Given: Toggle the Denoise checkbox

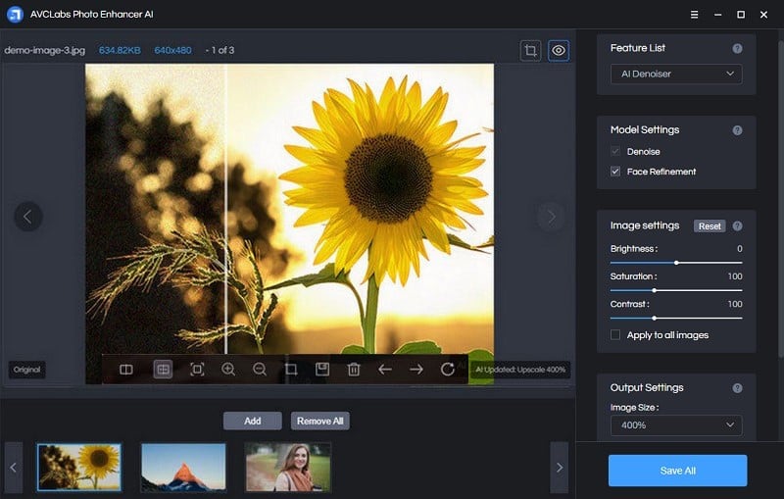Looking at the screenshot, I should click(615, 152).
